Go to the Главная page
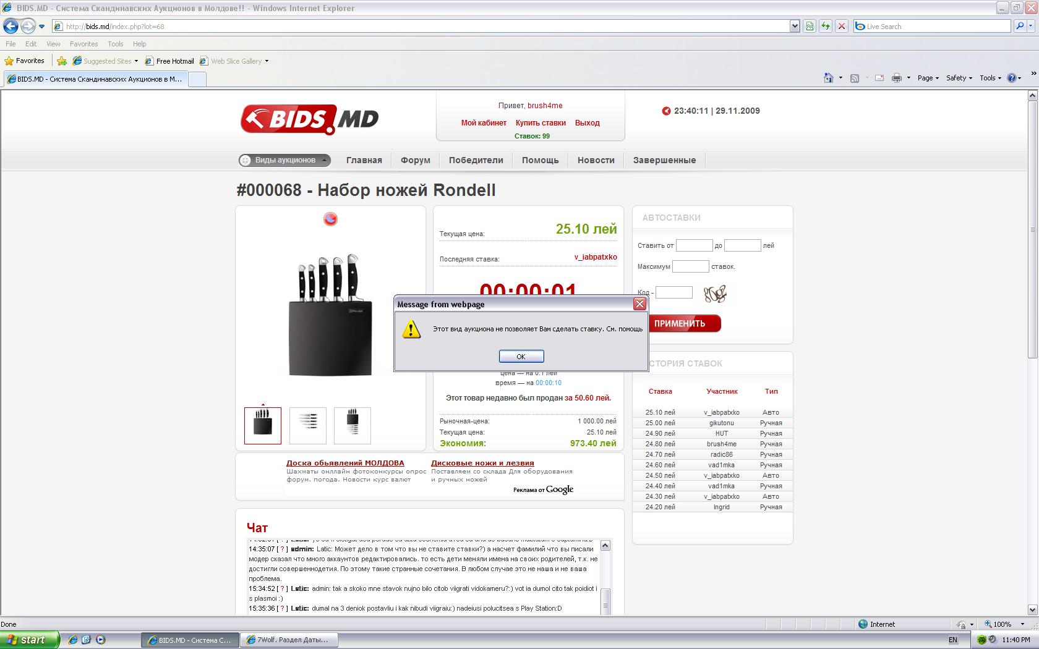 364,160
